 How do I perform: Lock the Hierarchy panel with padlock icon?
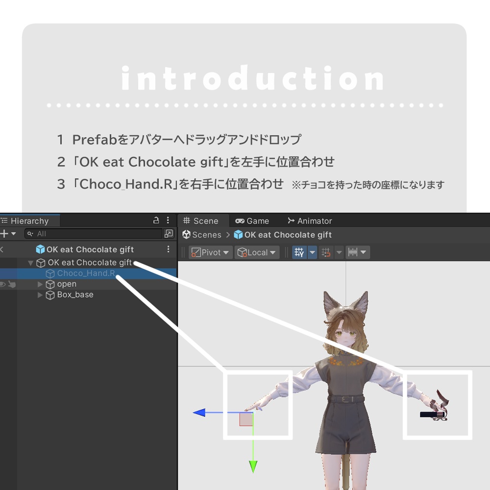[156, 220]
